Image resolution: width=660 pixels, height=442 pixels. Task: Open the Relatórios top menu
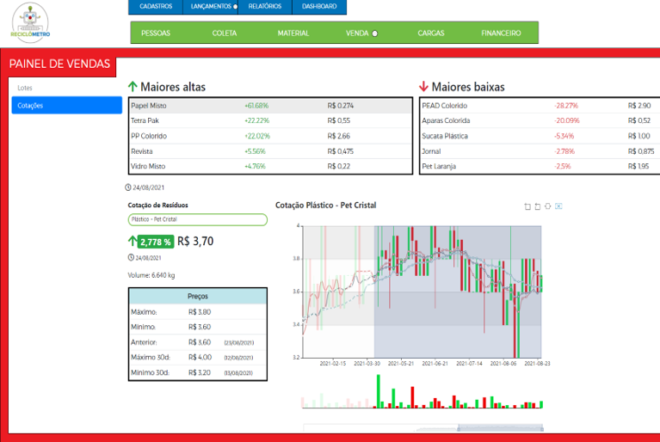pos(264,7)
